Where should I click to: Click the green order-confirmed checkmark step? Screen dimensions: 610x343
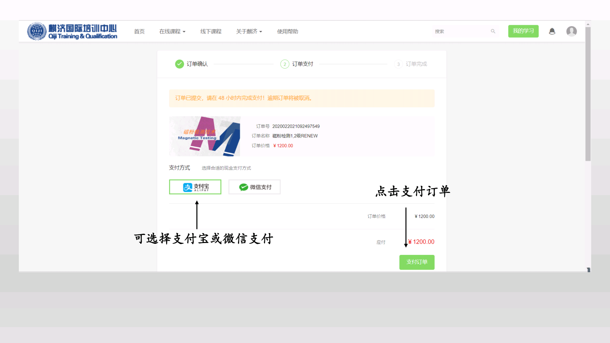click(x=179, y=64)
